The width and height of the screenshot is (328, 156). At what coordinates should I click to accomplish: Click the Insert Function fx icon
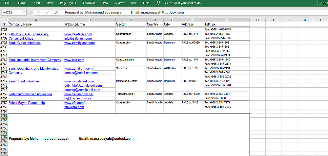pyautogui.click(x=56, y=12)
